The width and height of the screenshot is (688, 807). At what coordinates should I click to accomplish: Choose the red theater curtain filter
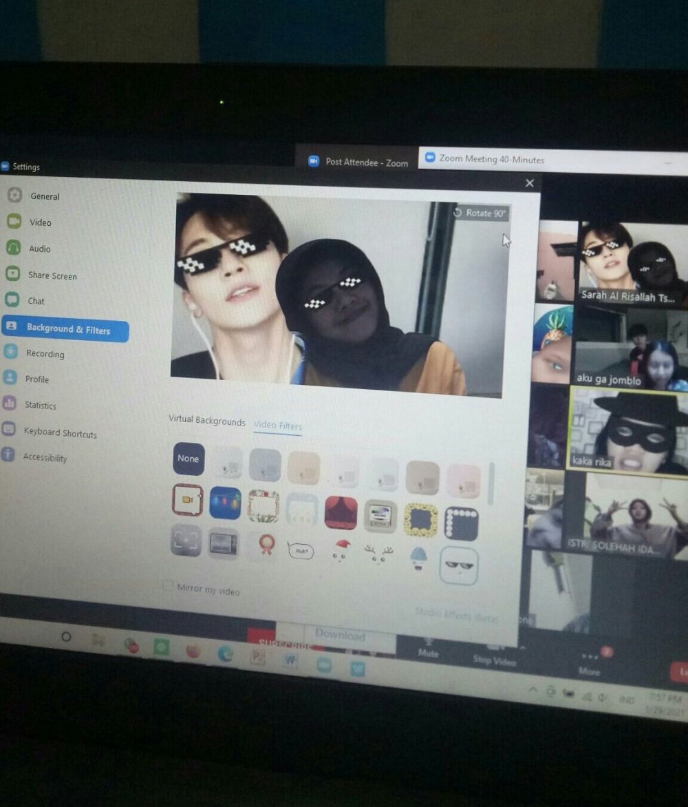[x=341, y=513]
